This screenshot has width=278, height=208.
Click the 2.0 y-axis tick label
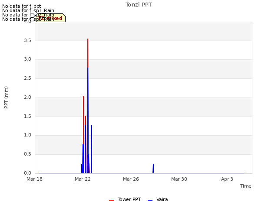(x=27, y=97)
